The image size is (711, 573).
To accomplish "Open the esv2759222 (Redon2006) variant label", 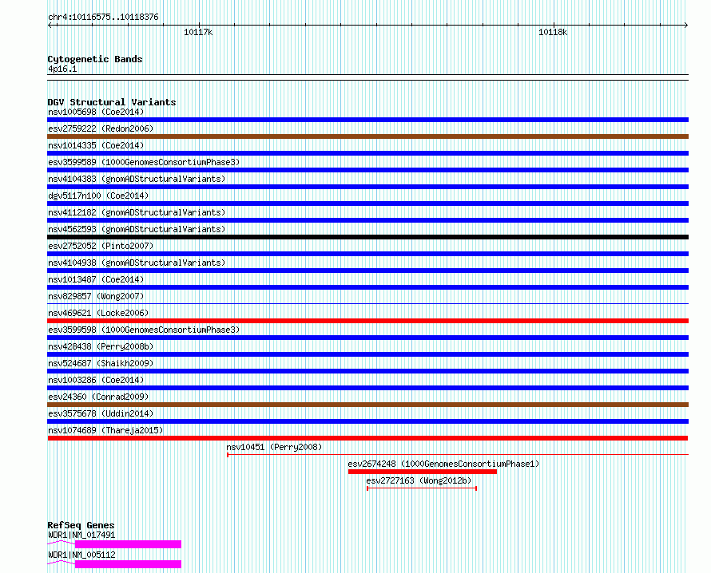I will click(x=101, y=128).
